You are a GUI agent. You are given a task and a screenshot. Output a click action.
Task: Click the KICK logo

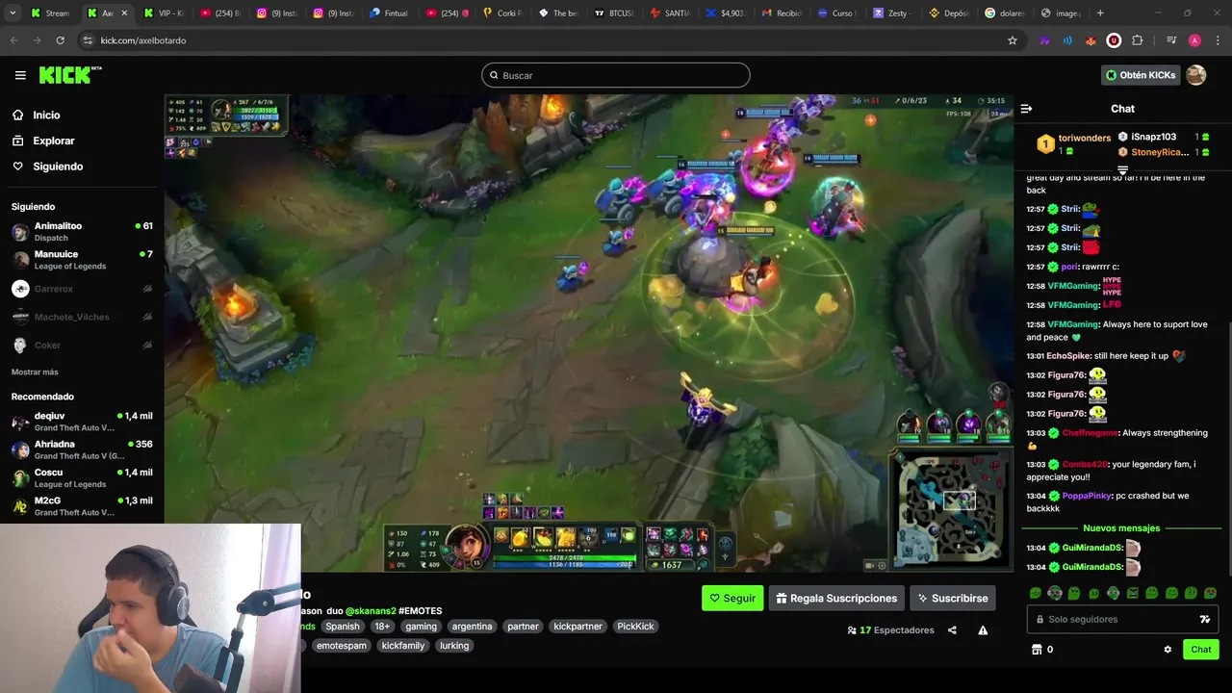coord(69,75)
